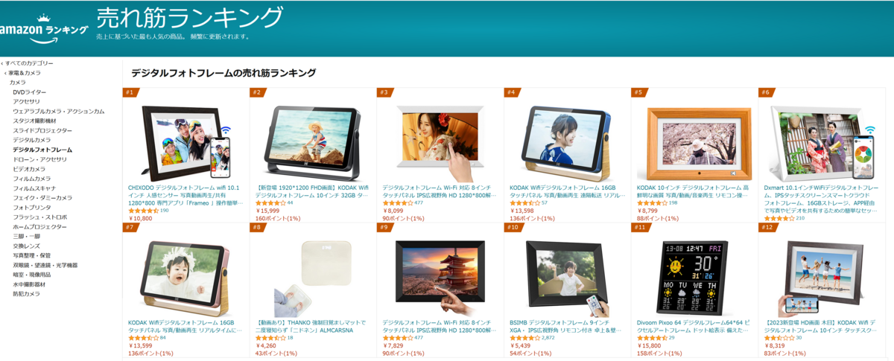The image size is (894, 361).
Task: Click the 2,872 review count for BSIMB
Action: click(549, 338)
